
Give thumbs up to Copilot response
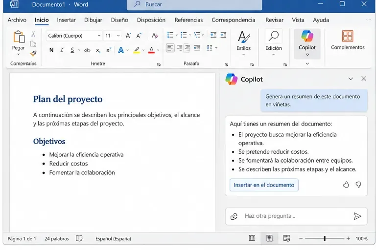point(346,185)
